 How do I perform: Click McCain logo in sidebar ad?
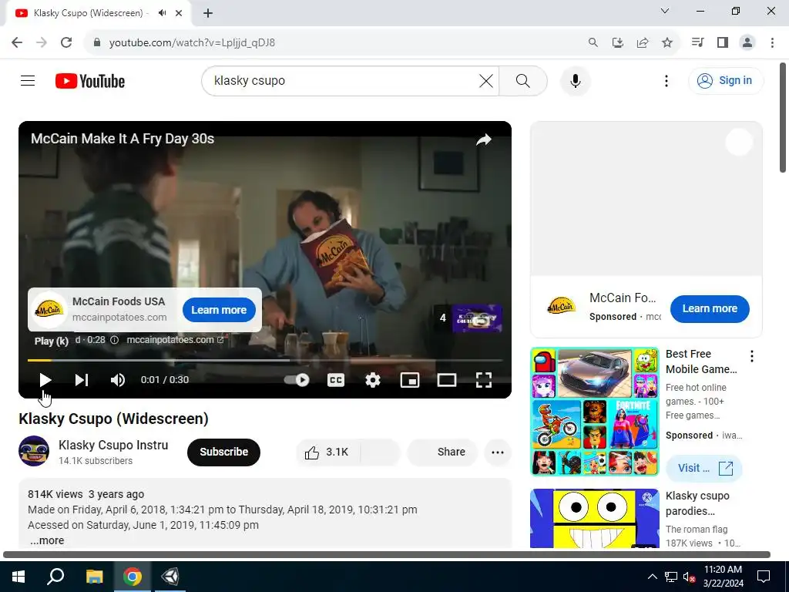[x=561, y=305]
